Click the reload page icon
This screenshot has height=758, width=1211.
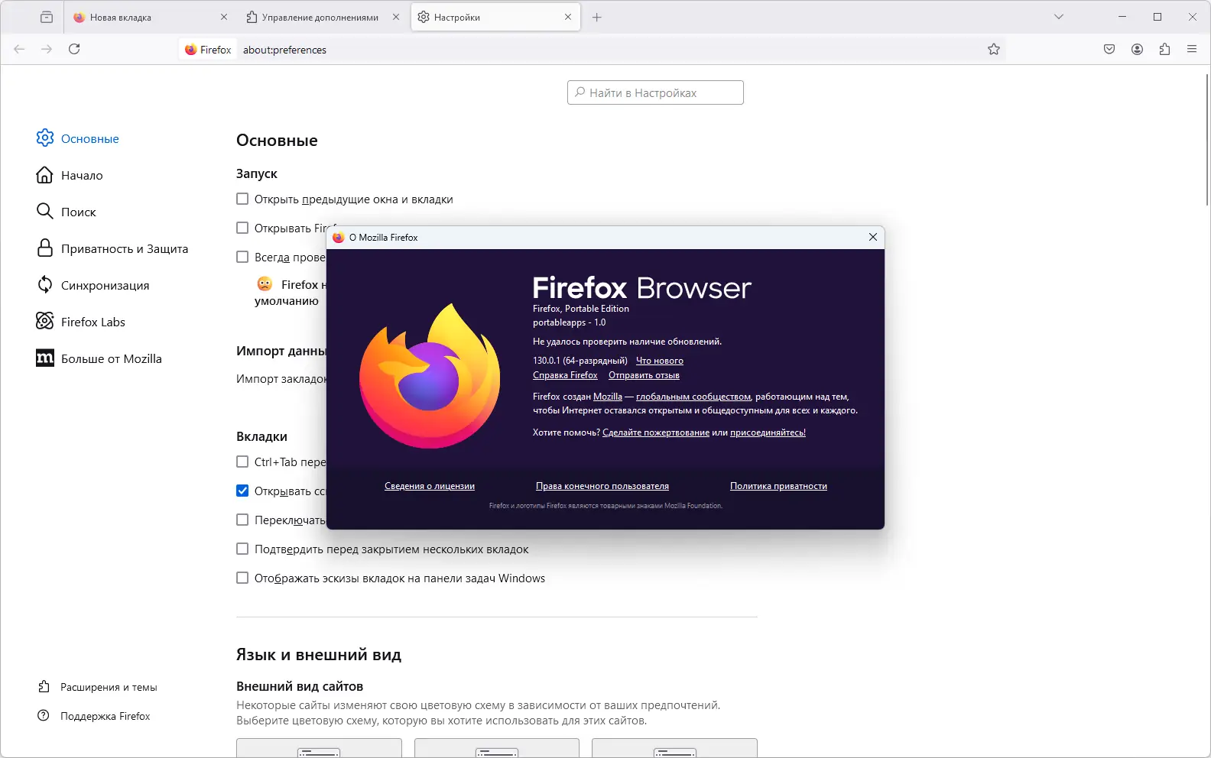[74, 49]
